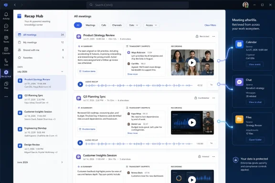Change playback speed 1x for Q3 Planning Sync
275x183 pixels.
coord(212,143)
